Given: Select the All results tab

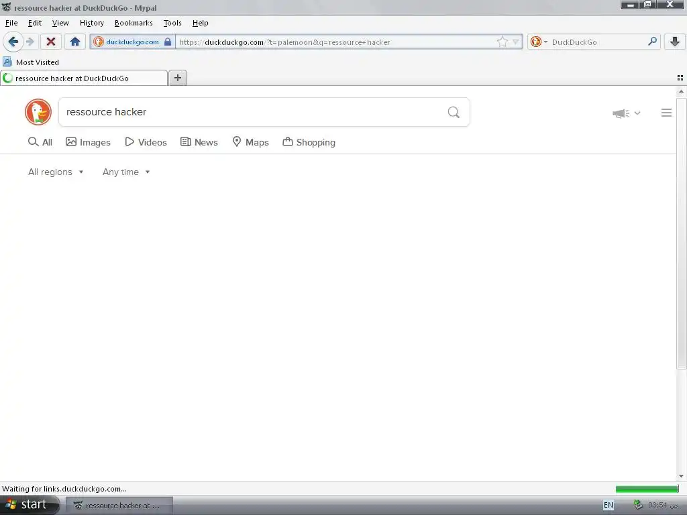Looking at the screenshot, I should click(40, 142).
